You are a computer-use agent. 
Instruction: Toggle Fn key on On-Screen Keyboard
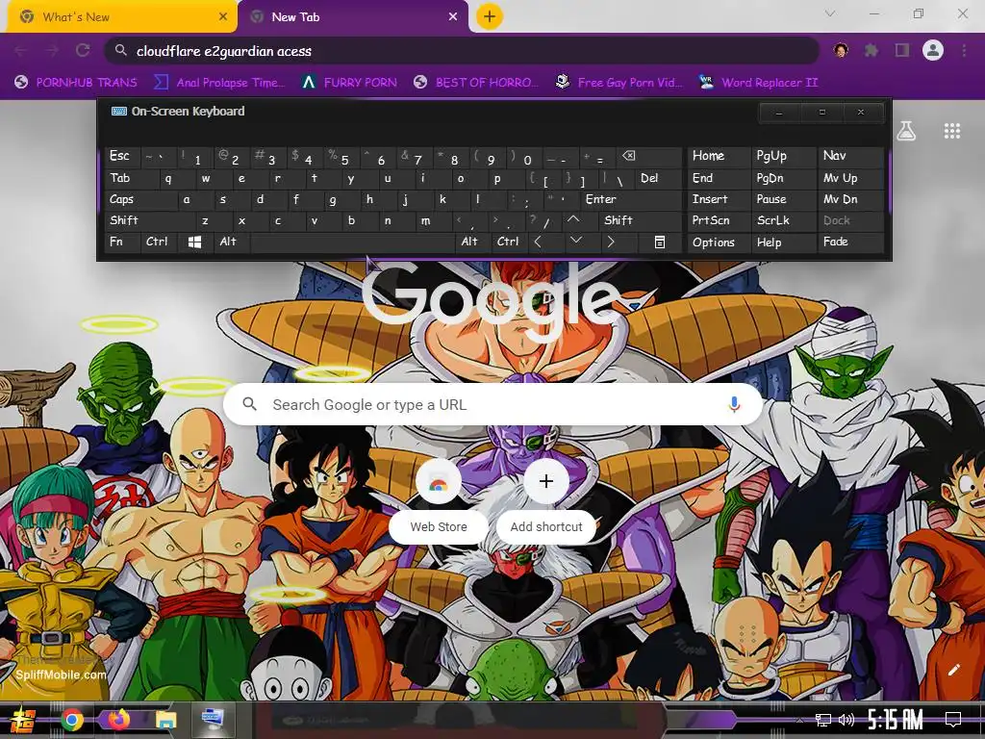coord(122,242)
